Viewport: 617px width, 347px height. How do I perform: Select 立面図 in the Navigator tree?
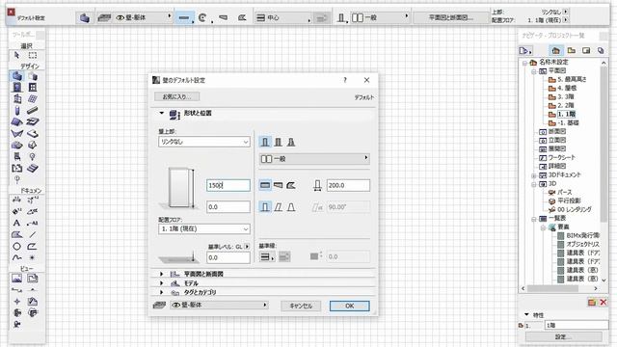click(x=557, y=140)
